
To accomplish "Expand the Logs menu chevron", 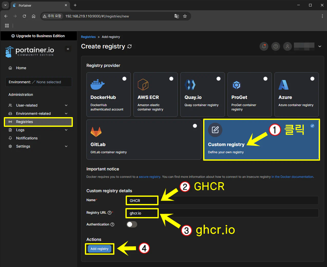I will pos(66,130).
